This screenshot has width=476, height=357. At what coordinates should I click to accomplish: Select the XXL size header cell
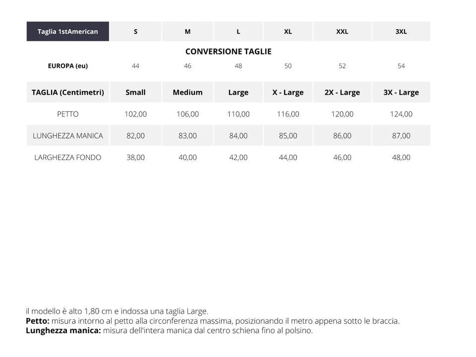342,31
